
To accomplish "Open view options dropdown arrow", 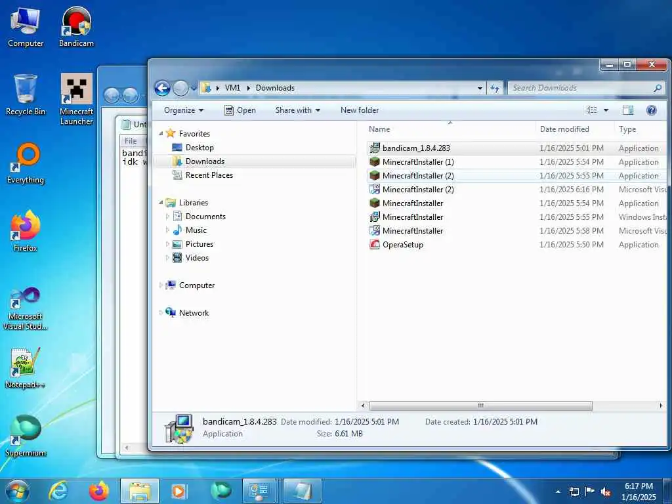I will click(x=606, y=110).
